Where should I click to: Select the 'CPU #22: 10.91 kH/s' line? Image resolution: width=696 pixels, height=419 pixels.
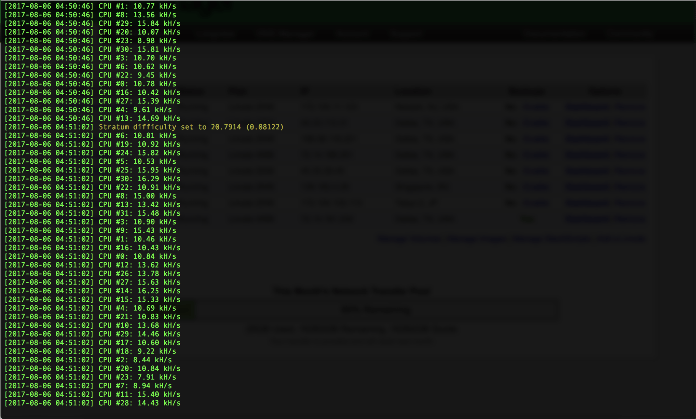(92, 187)
